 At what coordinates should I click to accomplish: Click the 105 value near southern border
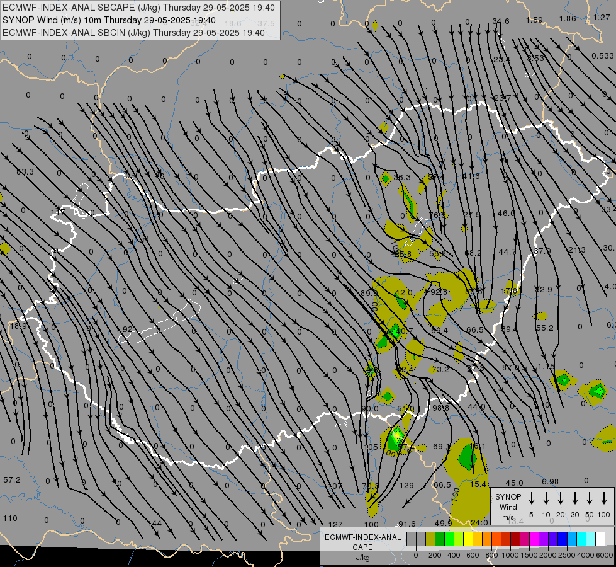pyautogui.click(x=371, y=447)
